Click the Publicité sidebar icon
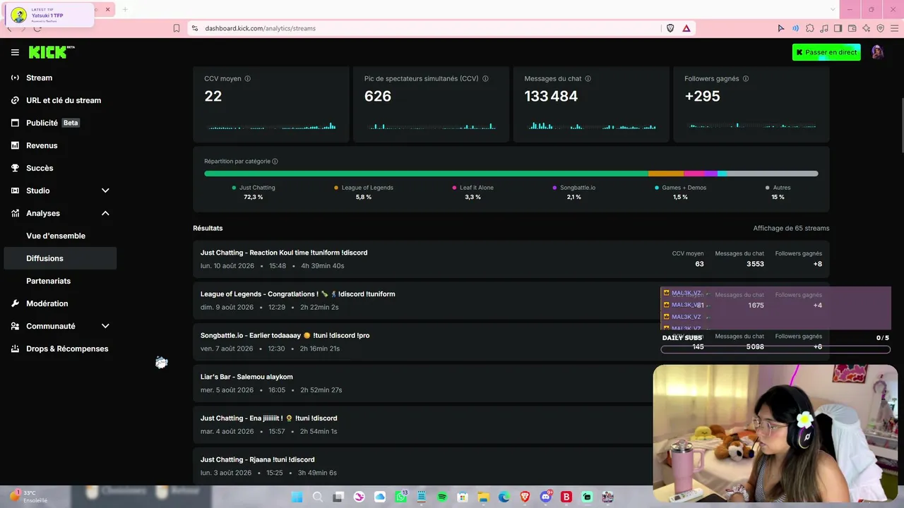Viewport: 904px width, 508px height. click(x=15, y=123)
